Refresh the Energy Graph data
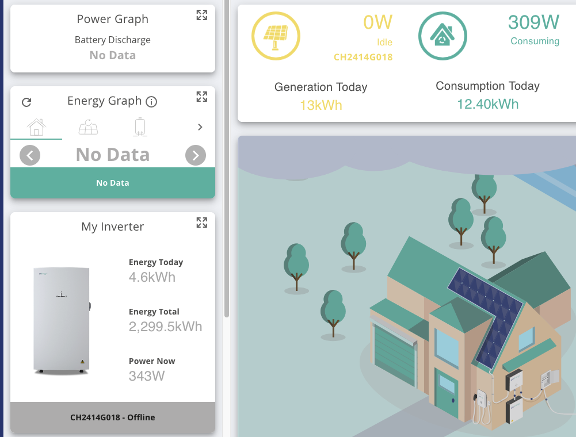 click(x=26, y=102)
